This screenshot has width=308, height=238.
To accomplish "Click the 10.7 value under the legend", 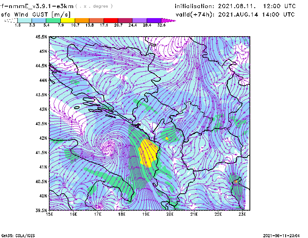I will (x=75, y=25).
